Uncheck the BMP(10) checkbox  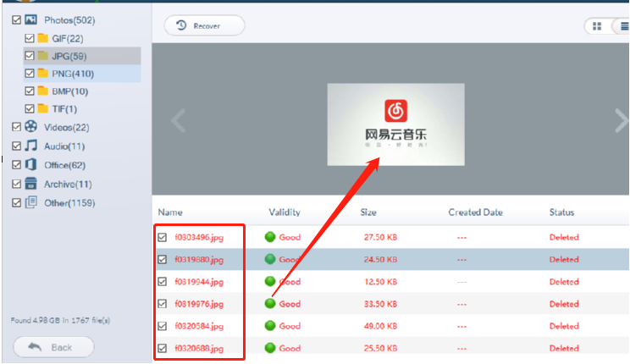click(x=30, y=91)
